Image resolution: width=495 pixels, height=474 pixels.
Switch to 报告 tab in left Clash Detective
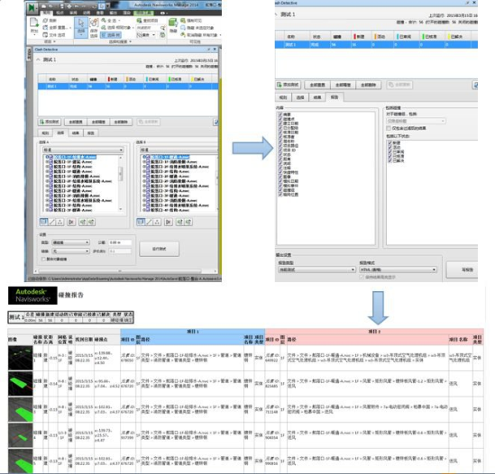tap(90, 133)
